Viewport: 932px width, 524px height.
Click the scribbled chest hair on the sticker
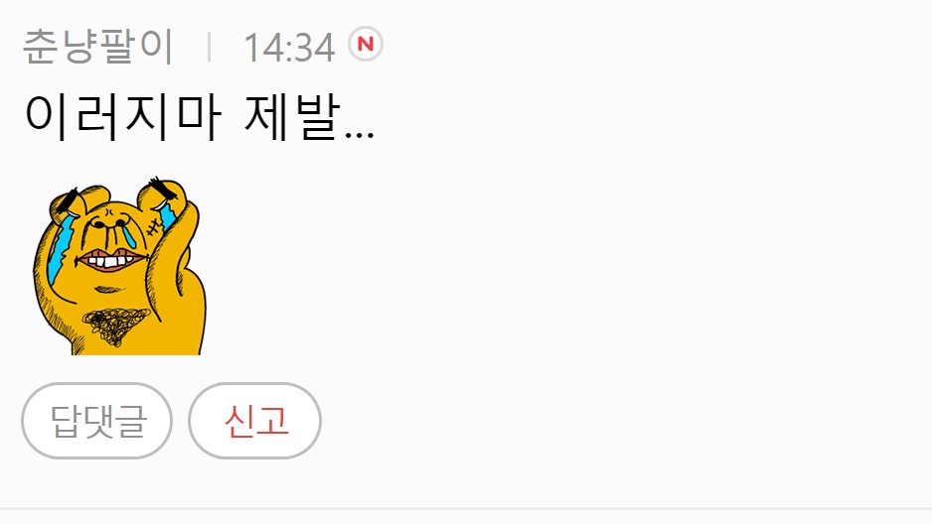pyautogui.click(x=116, y=326)
